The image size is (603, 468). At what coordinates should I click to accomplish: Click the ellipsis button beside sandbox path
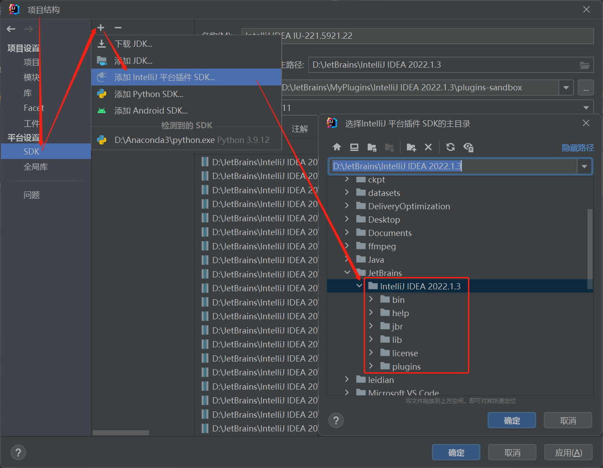586,88
